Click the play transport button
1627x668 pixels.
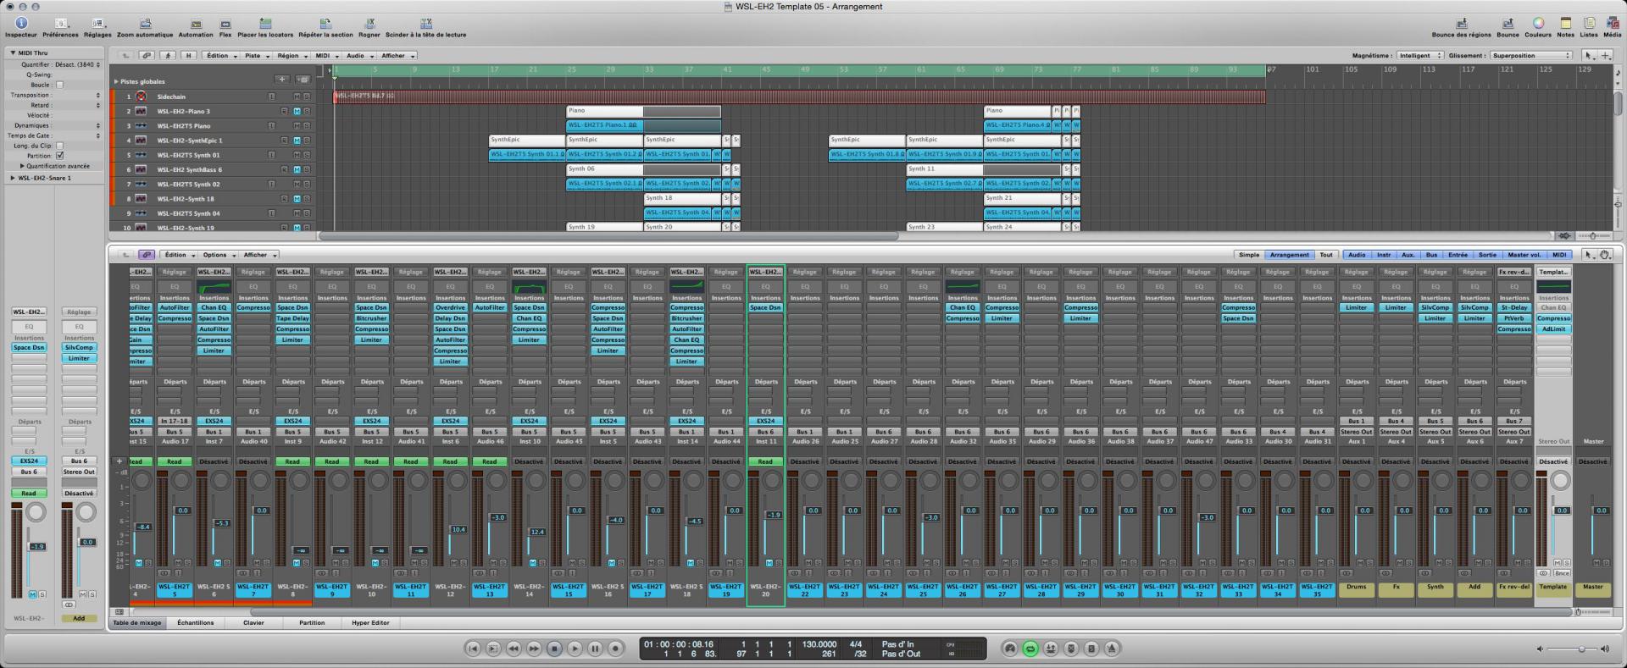pyautogui.click(x=575, y=649)
